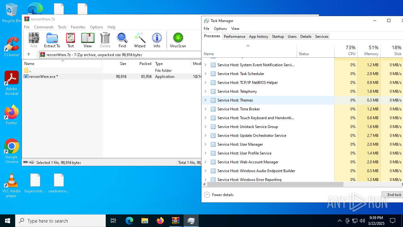Expand Service Host: TCP/IP NetBIOS Helper
This screenshot has height=227, width=403.
[206, 82]
